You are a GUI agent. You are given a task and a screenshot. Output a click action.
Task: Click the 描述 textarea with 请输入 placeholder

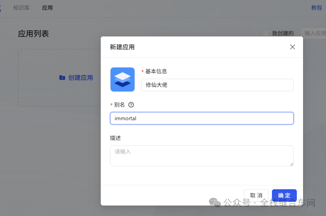coord(202,156)
